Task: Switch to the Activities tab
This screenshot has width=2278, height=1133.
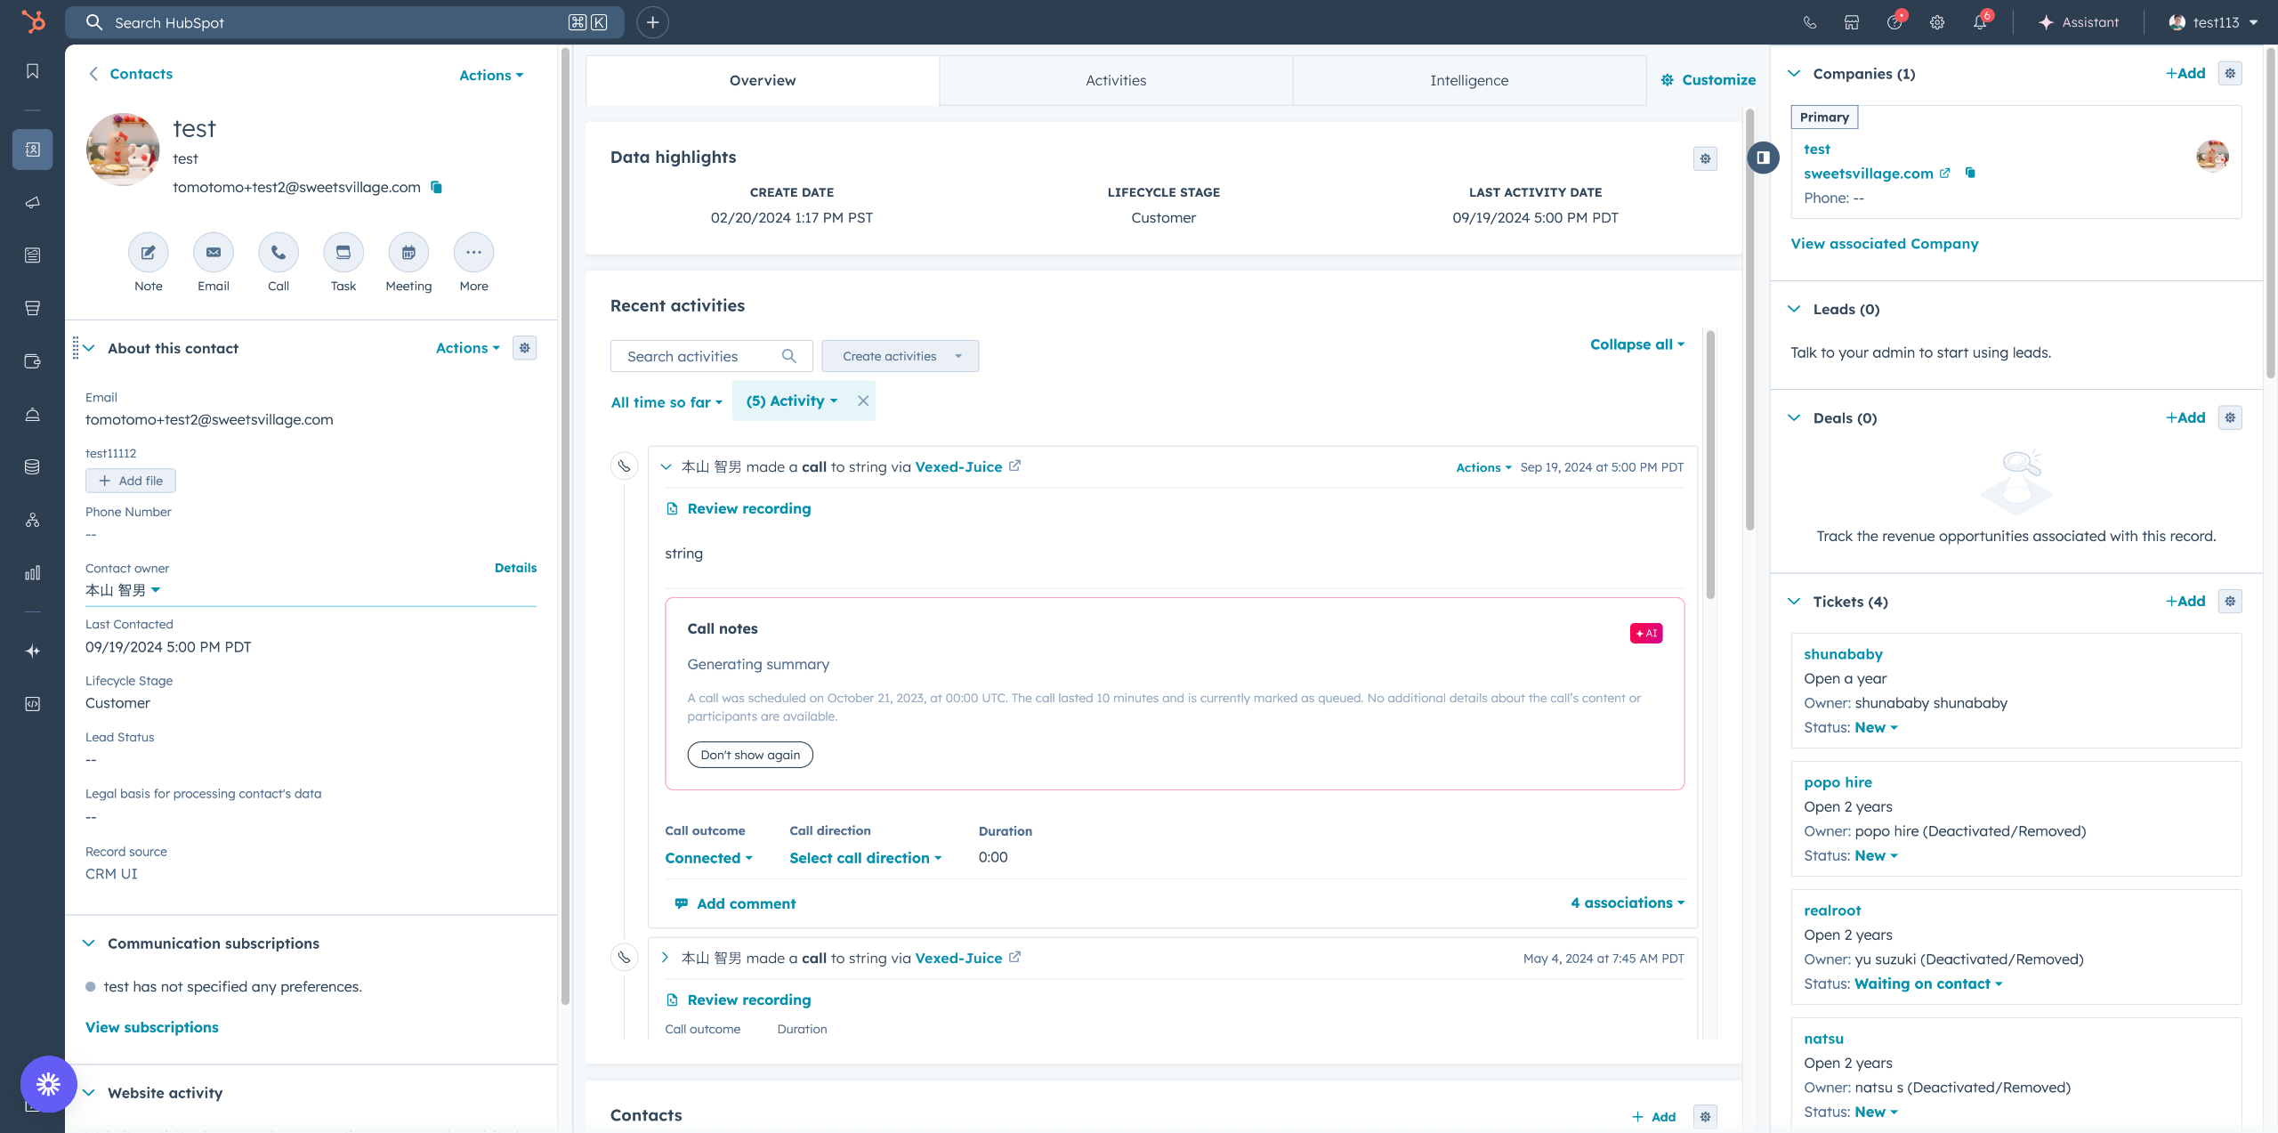Action: pyautogui.click(x=1115, y=80)
